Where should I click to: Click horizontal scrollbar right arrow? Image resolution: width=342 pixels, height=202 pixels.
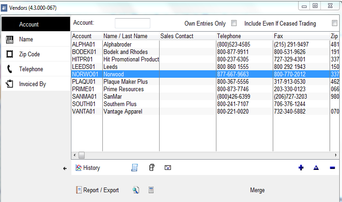(336, 155)
